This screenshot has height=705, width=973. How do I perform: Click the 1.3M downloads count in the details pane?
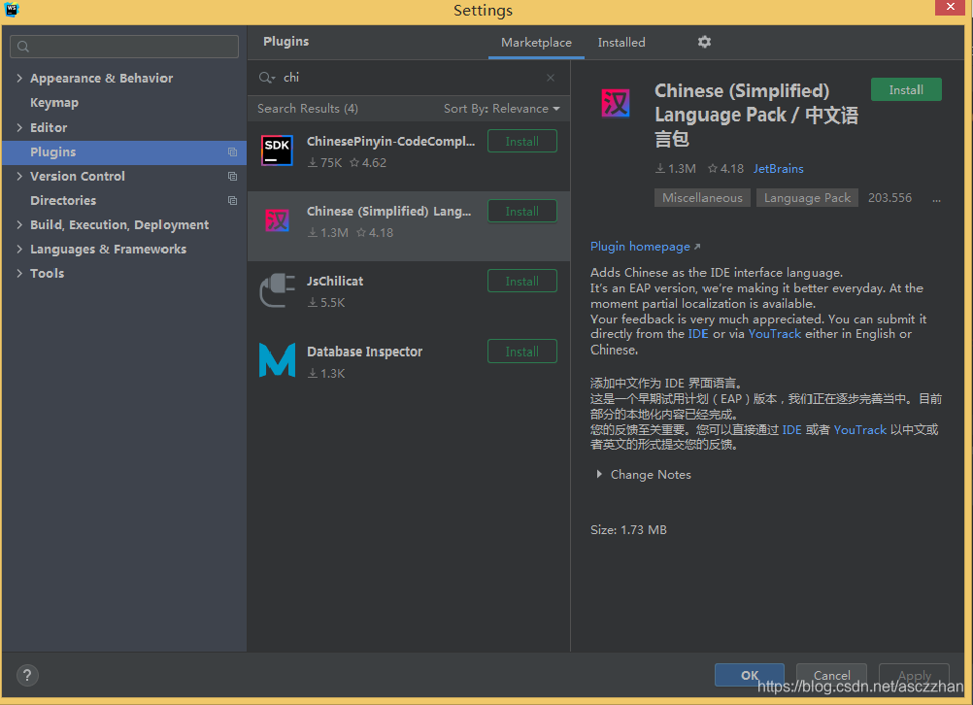[676, 168]
